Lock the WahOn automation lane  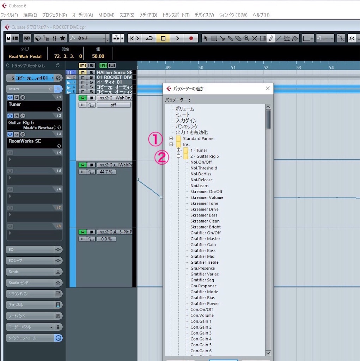click(x=91, y=105)
